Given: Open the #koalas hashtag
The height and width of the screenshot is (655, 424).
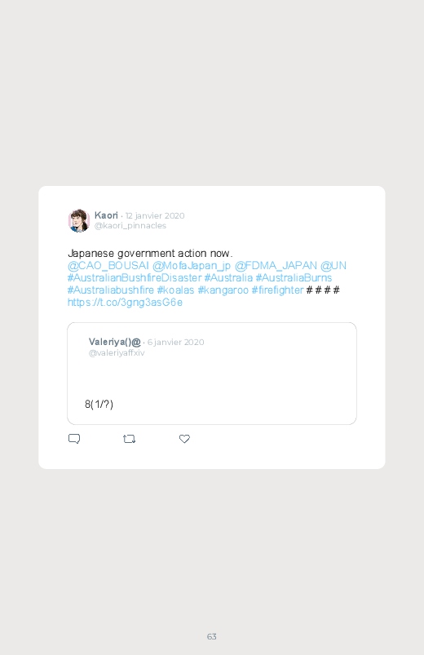Looking at the screenshot, I should [175, 290].
